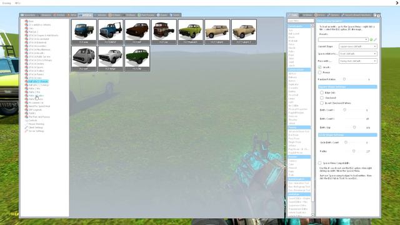Image resolution: width=400 pixels, height=225 pixels.
Task: Open the Face weld dropdown
Action: (x=358, y=61)
